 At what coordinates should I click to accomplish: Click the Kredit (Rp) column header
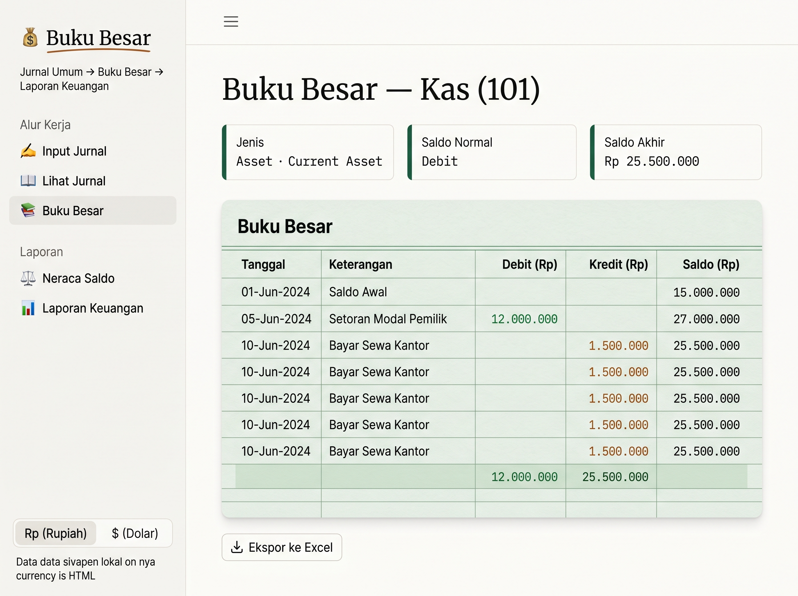tap(619, 264)
